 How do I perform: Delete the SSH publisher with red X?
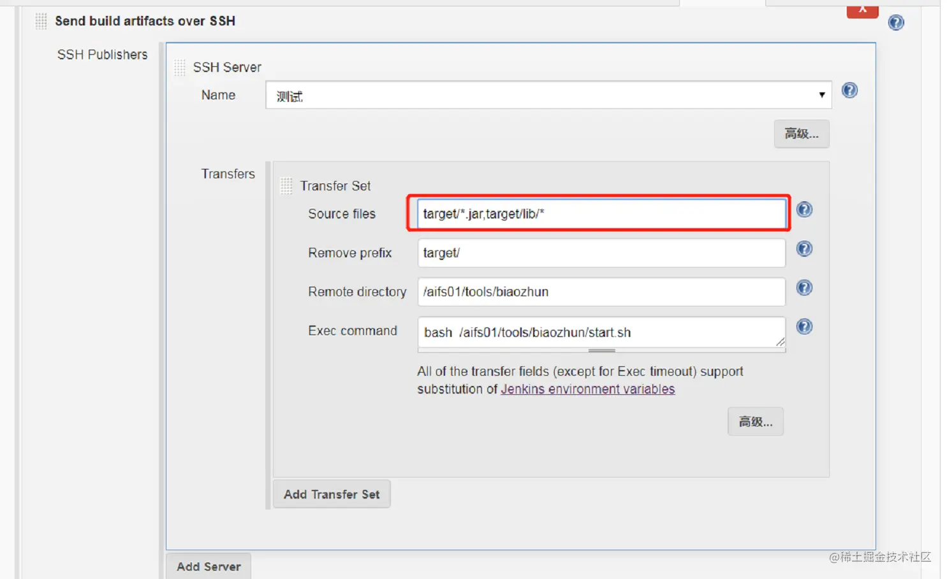862,10
